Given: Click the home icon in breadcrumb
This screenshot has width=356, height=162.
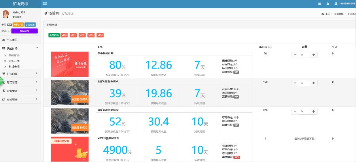Looking at the screenshot, I should click(323, 14).
